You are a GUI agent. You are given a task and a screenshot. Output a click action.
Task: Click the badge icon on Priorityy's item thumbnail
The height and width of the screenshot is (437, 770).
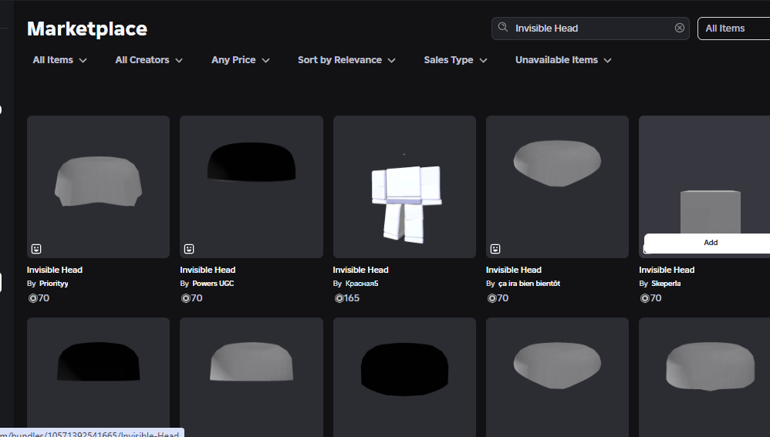(36, 249)
